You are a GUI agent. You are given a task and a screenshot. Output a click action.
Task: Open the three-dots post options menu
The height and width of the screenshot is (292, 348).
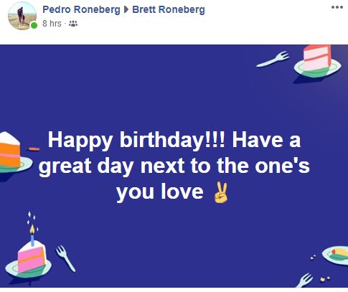(x=337, y=7)
